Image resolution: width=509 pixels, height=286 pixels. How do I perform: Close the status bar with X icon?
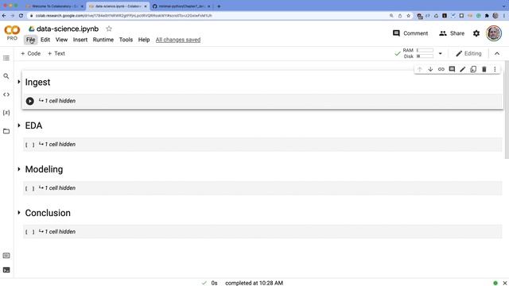[x=505, y=283]
